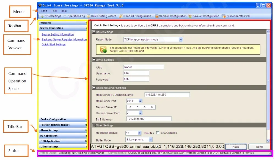Click the APN input field
This screenshot has width=275, height=160.
tap(144, 67)
